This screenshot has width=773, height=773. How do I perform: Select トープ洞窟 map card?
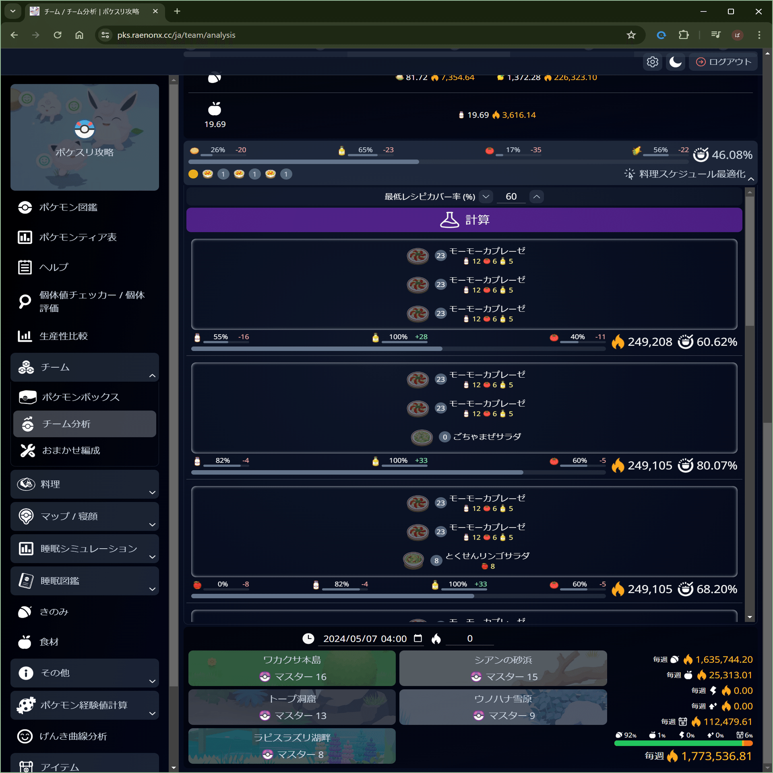click(x=292, y=707)
